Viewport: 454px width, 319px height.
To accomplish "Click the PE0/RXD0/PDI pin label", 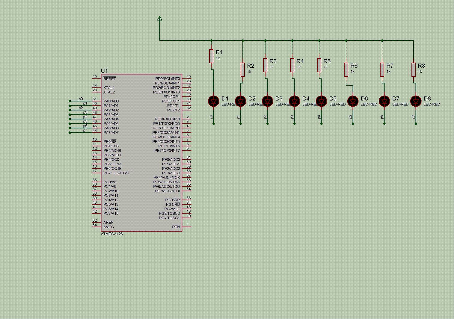I will (x=167, y=119).
